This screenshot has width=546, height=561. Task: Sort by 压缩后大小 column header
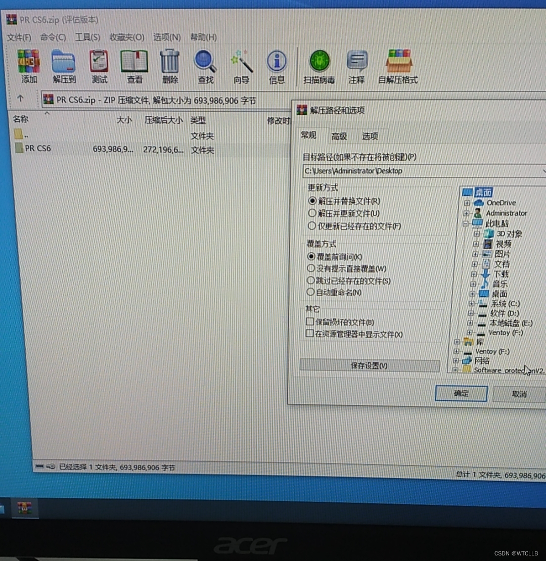(163, 120)
